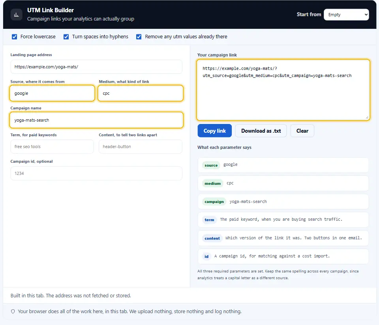Click the Source field containing google

52,93
